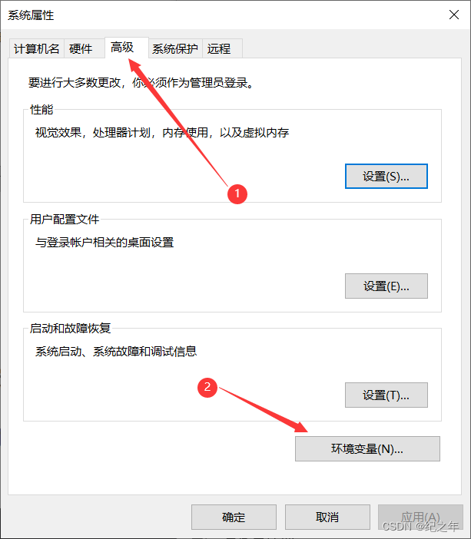Switch to the 计算机名 tab

coord(36,48)
